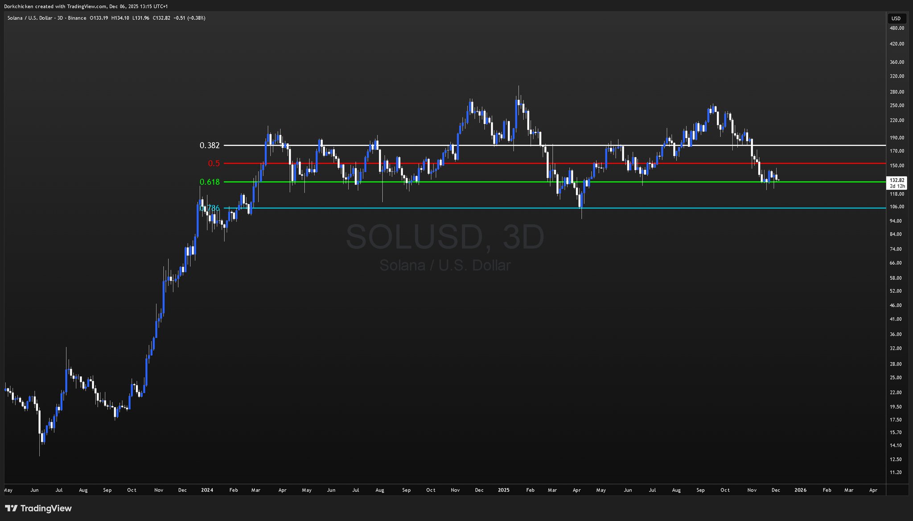The height and width of the screenshot is (521, 913).
Task: Click the TradingView logo at bottom left
Action: pos(38,509)
